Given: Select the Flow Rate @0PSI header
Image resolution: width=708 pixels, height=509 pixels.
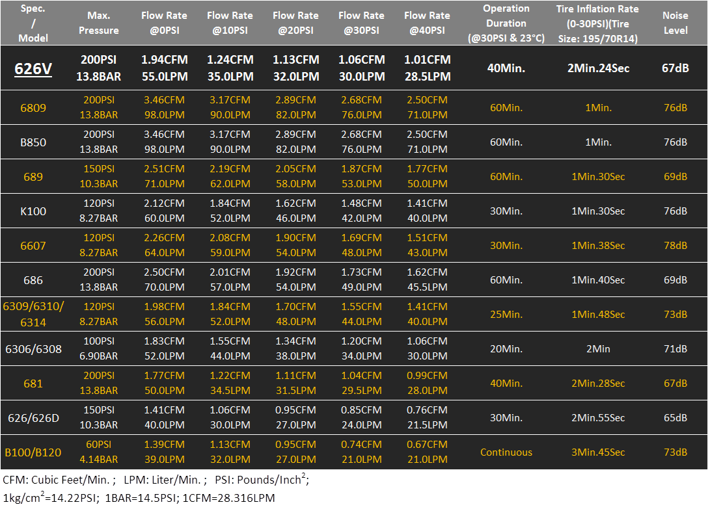Looking at the screenshot, I should pyautogui.click(x=165, y=23).
